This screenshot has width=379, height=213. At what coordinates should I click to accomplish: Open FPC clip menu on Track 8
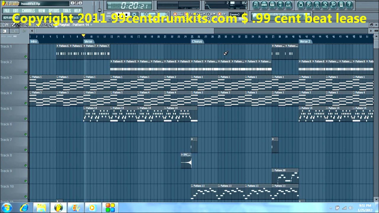click(182, 155)
